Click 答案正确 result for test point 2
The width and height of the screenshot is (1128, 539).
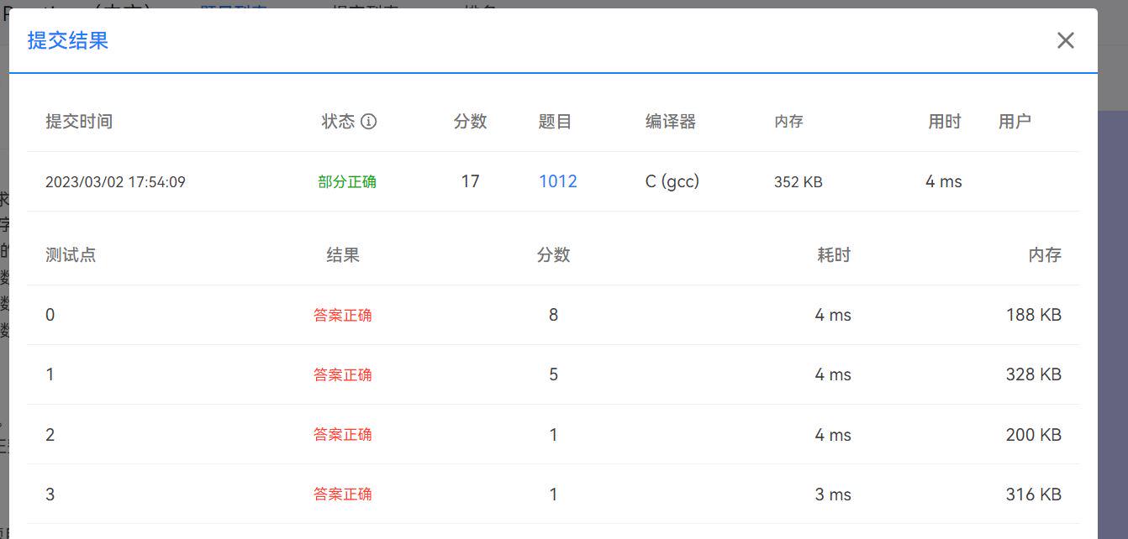[x=343, y=435]
